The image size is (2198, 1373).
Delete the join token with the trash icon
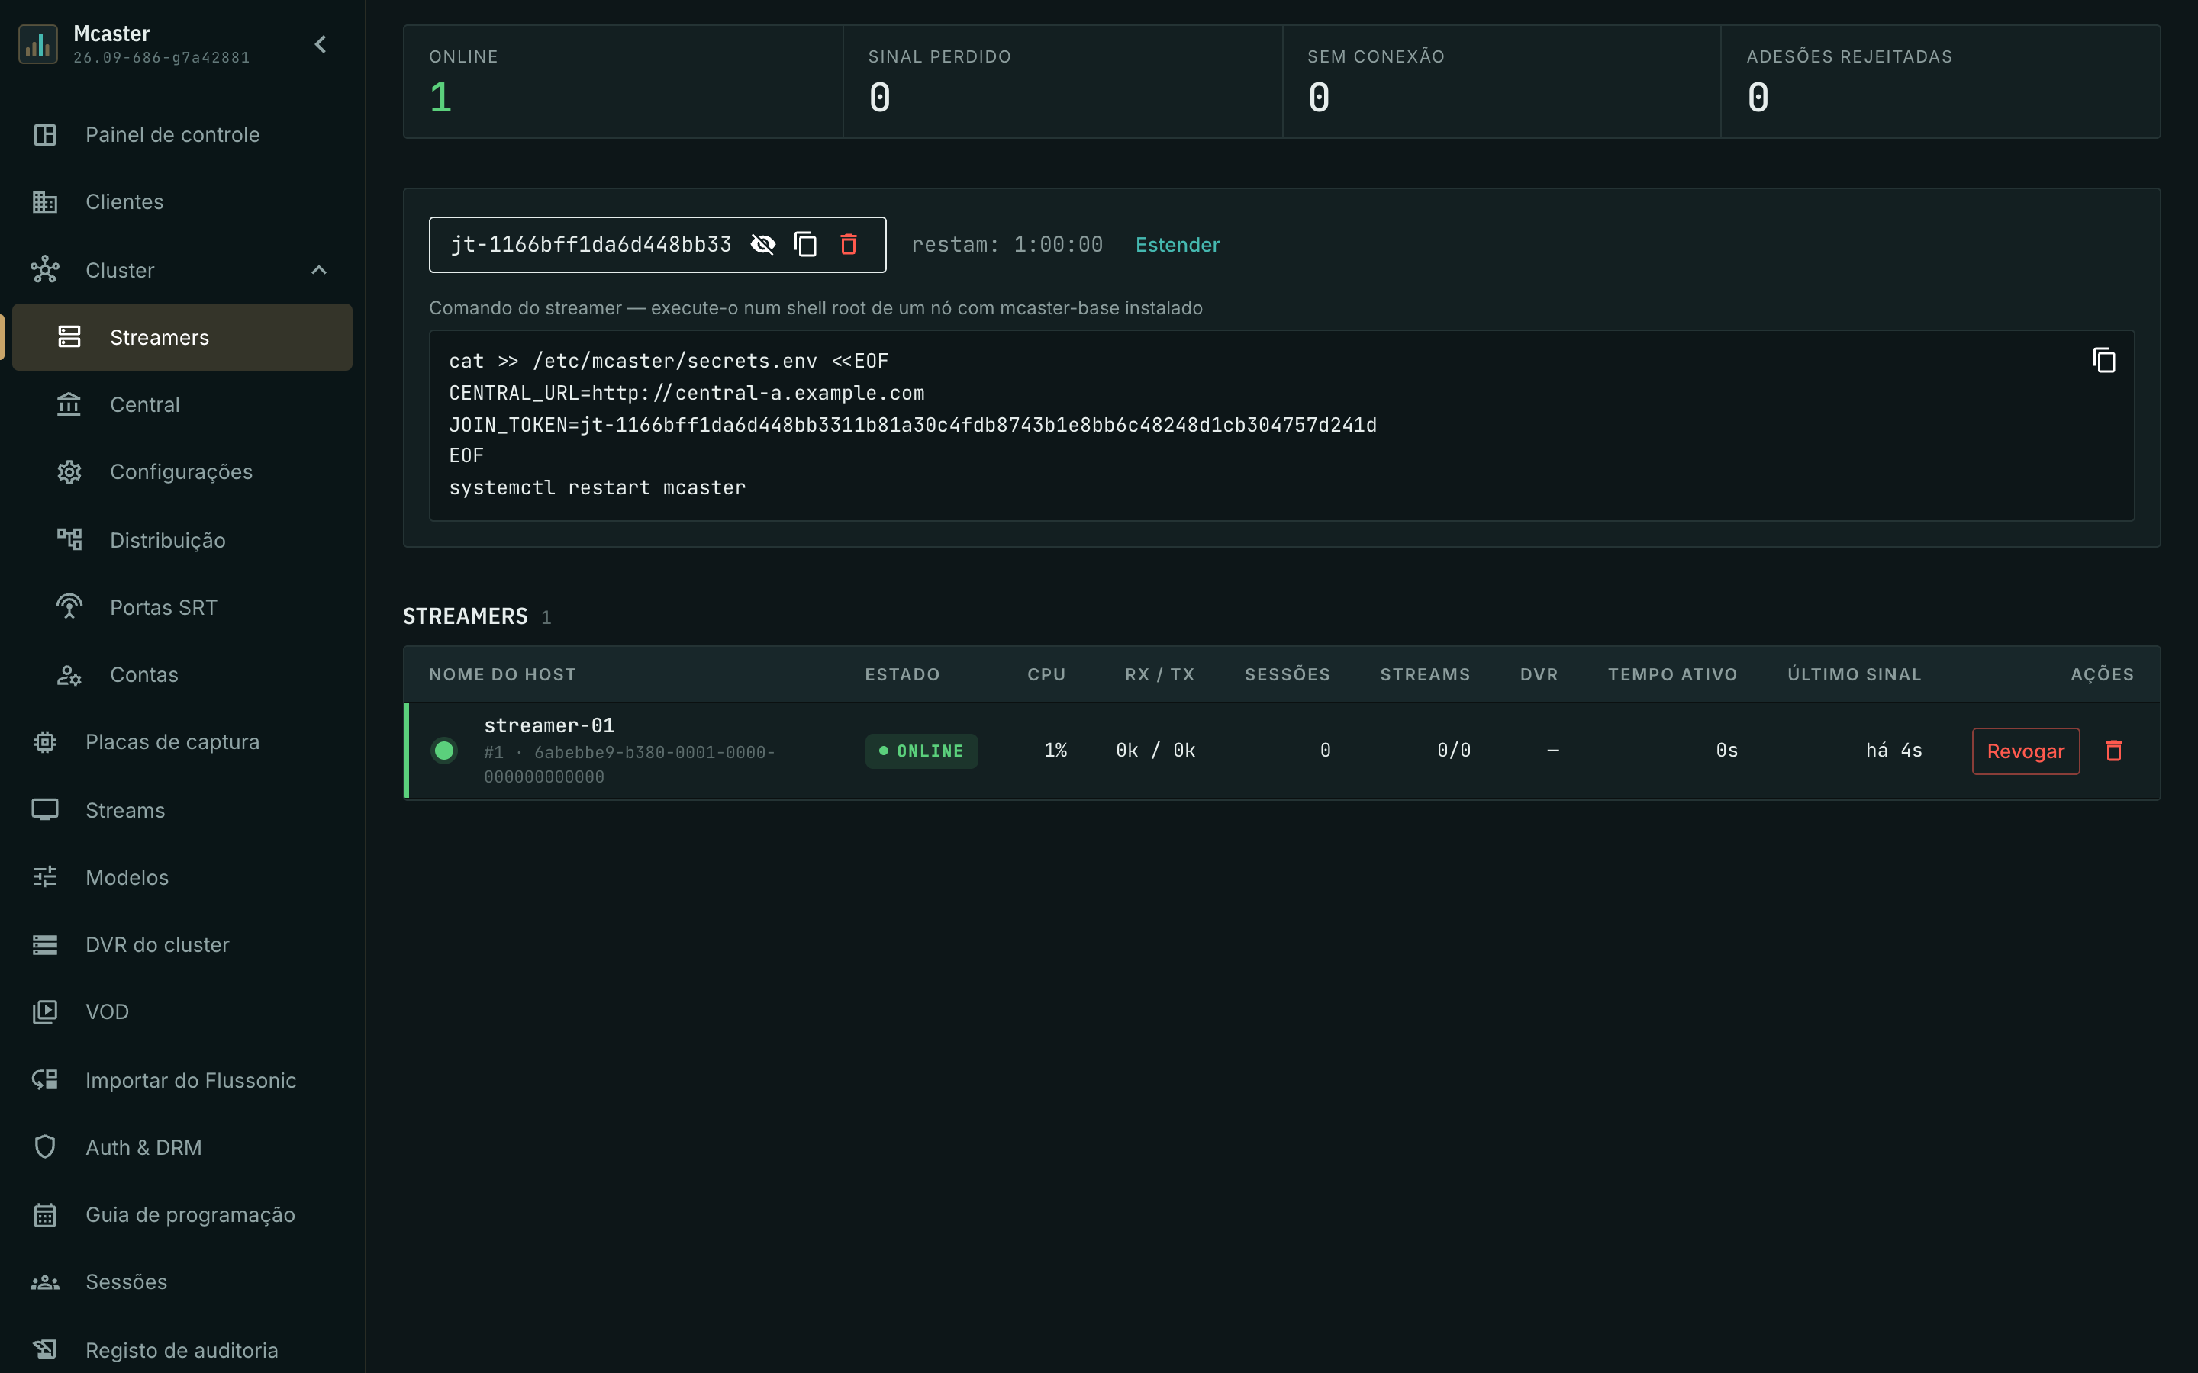coord(849,244)
